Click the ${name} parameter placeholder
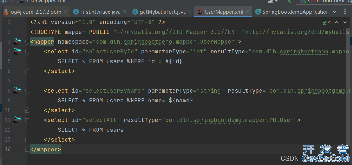Viewport: 352px width, 165px height. (x=181, y=101)
